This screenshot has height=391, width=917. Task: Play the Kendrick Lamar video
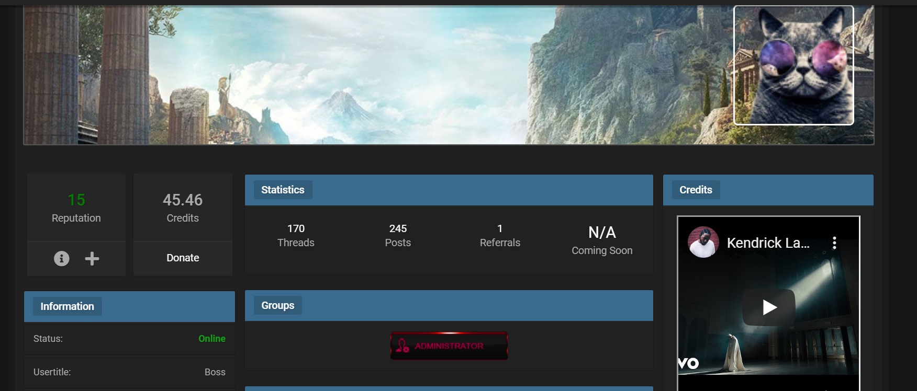coord(769,307)
